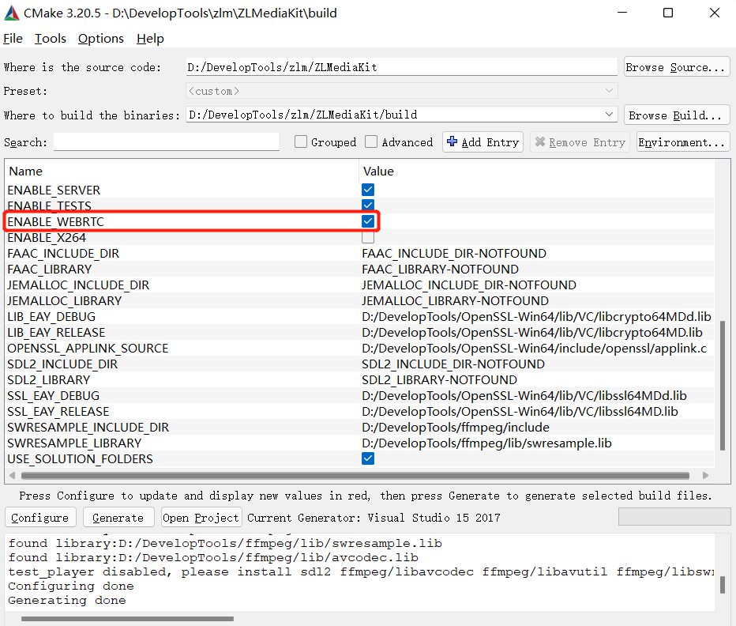Select the LIB_EAY_RELEASE name cell
Screen dimensions: 736x626
(x=56, y=333)
